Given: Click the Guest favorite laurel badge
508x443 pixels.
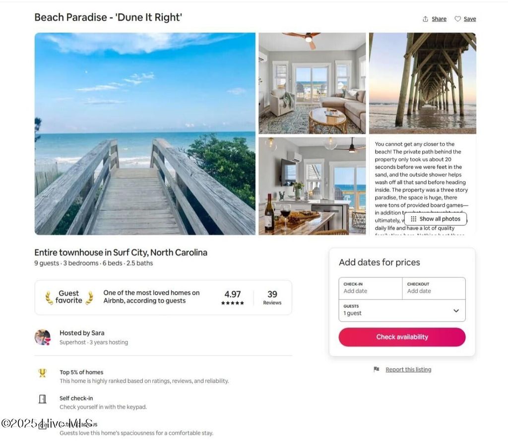Looking at the screenshot, I should click(68, 297).
